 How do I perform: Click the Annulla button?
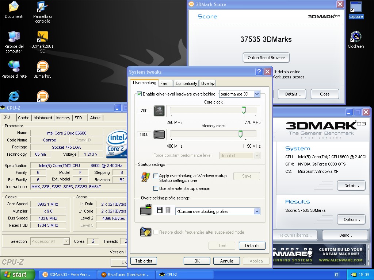pos(226,261)
